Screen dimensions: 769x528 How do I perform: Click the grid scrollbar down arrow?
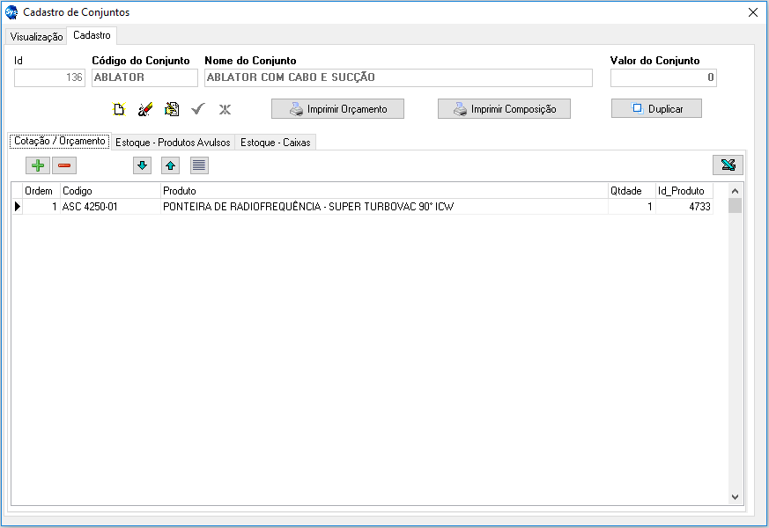click(736, 497)
